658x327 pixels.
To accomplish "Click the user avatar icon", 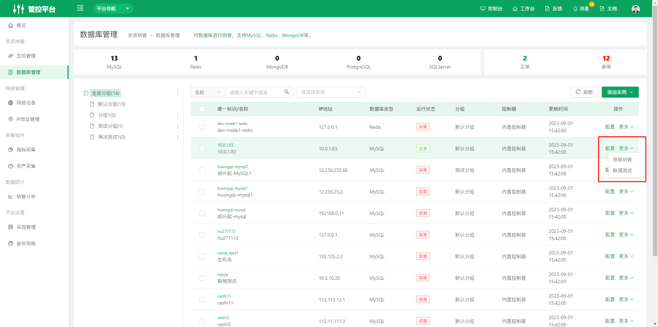I will pyautogui.click(x=636, y=9).
